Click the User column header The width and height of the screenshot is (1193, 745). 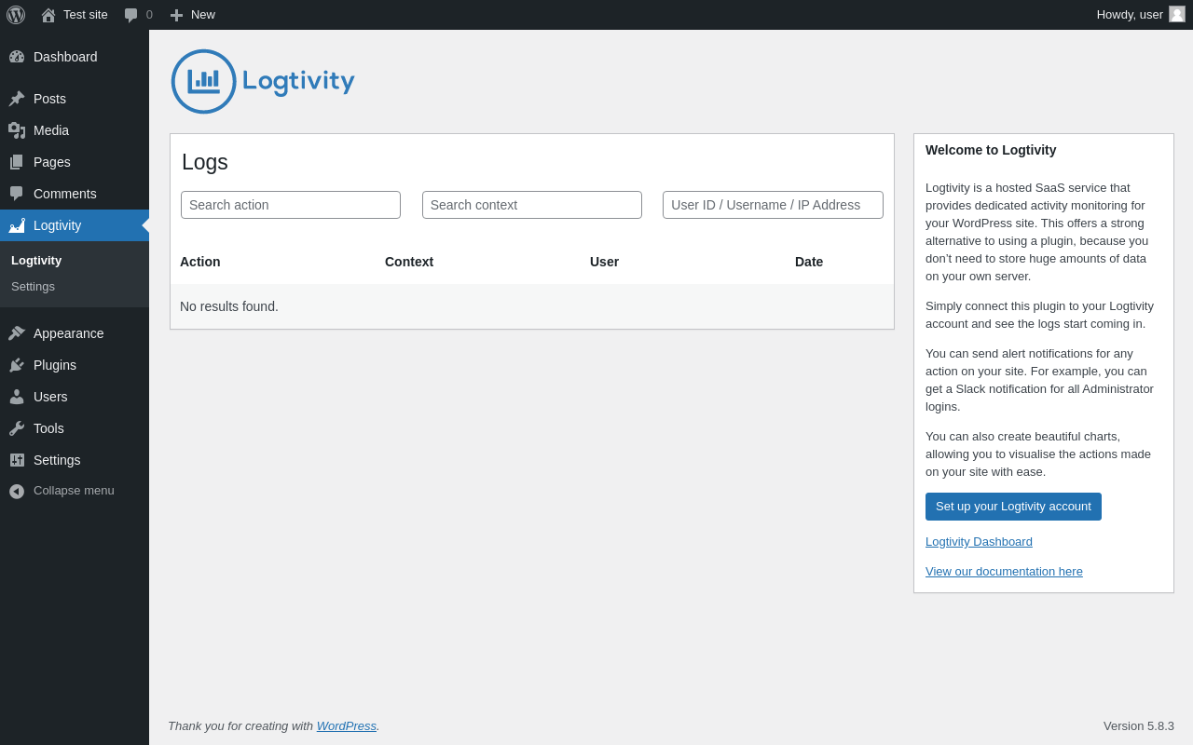coord(604,262)
